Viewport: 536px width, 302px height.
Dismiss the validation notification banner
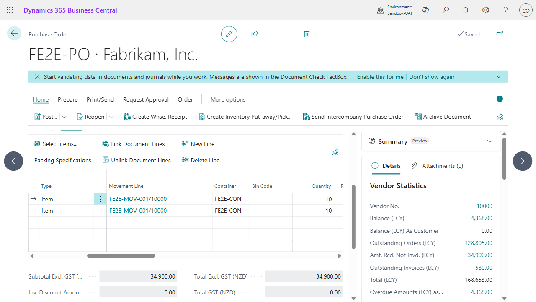tap(37, 77)
